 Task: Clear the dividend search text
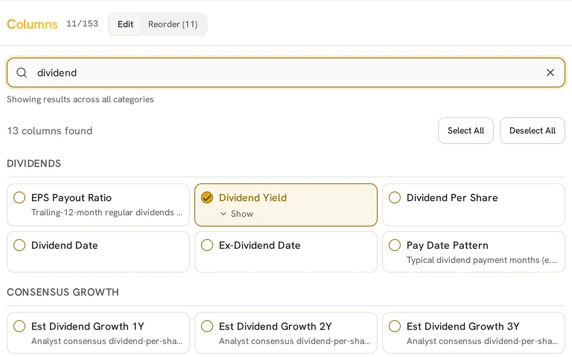coord(550,73)
